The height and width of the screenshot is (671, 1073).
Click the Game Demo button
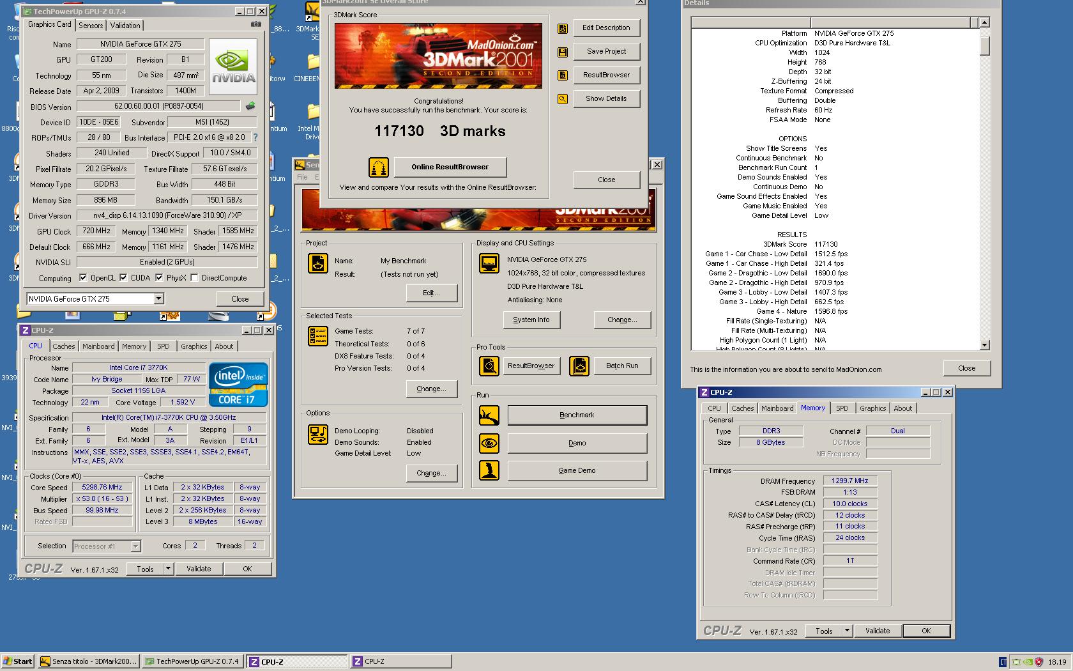coord(577,470)
